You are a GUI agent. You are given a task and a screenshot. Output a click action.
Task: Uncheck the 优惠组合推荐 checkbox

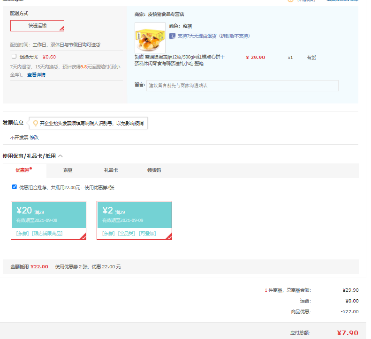click(15, 187)
